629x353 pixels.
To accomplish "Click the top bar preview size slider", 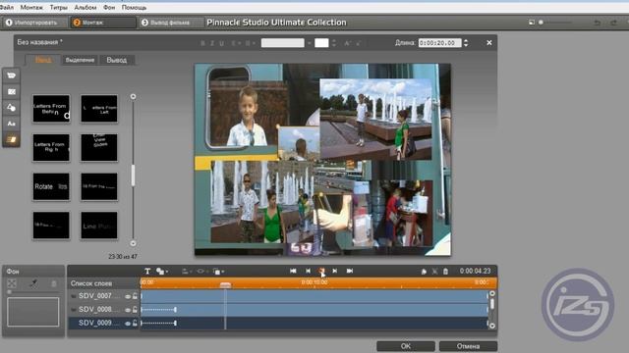I will point(555,23).
